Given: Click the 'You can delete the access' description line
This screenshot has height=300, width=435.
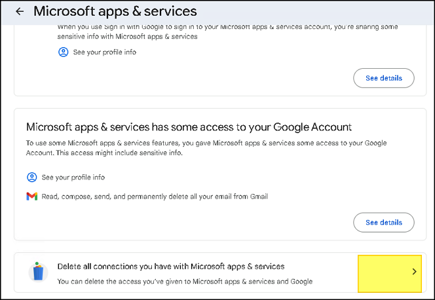Looking at the screenshot, I should coord(185,282).
